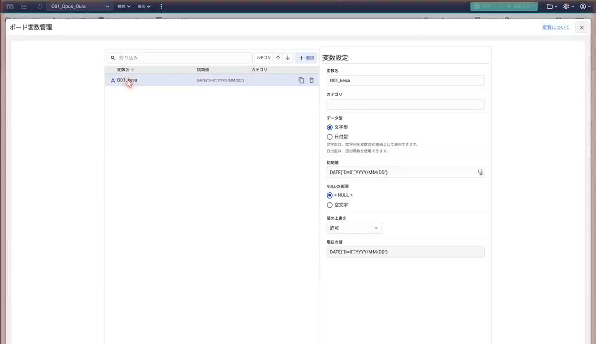Select the 文字型 data type radio button
The image size is (596, 344).
click(x=330, y=127)
